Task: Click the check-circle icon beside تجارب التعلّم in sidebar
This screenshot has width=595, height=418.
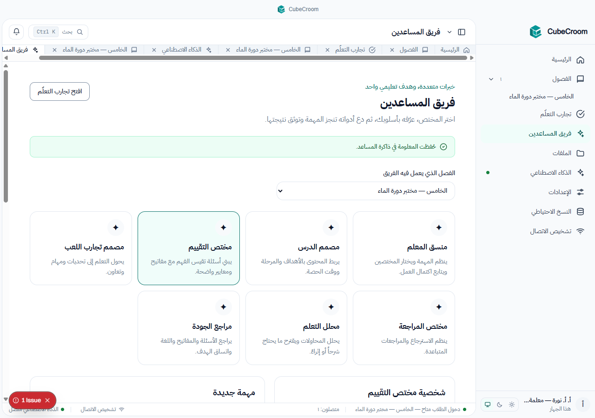Action: click(x=580, y=114)
